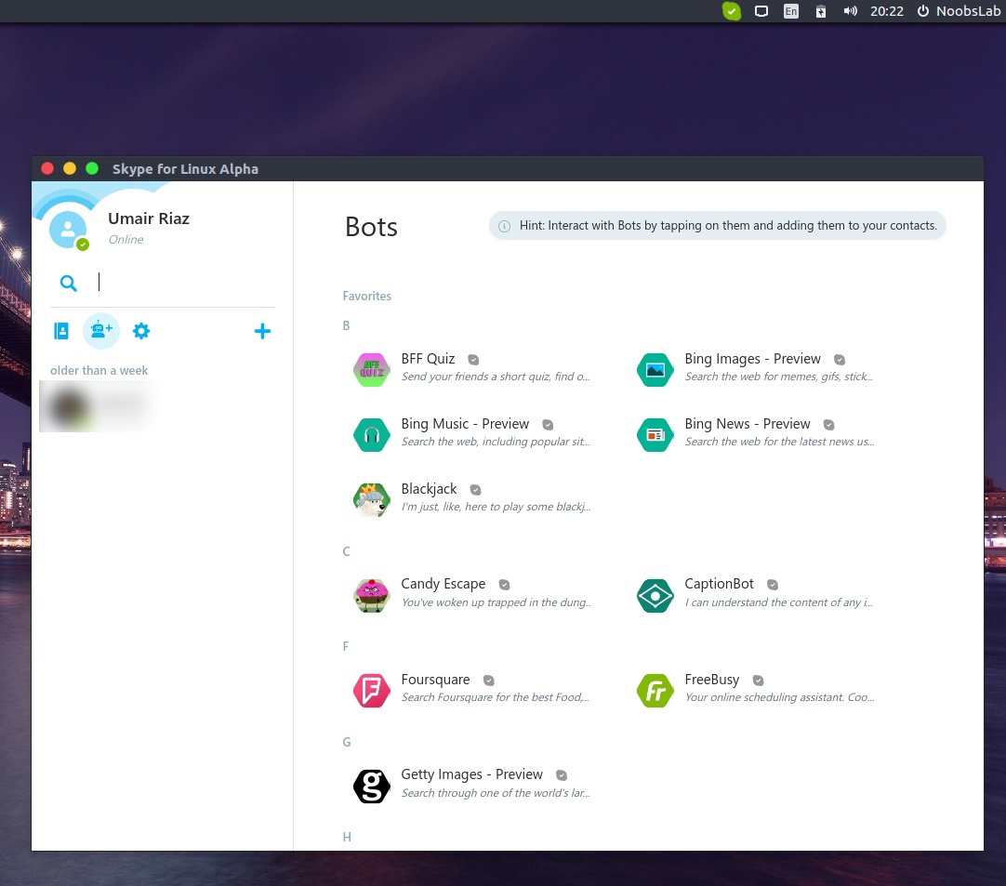Click the Online status text under Umair Riaz

(126, 239)
